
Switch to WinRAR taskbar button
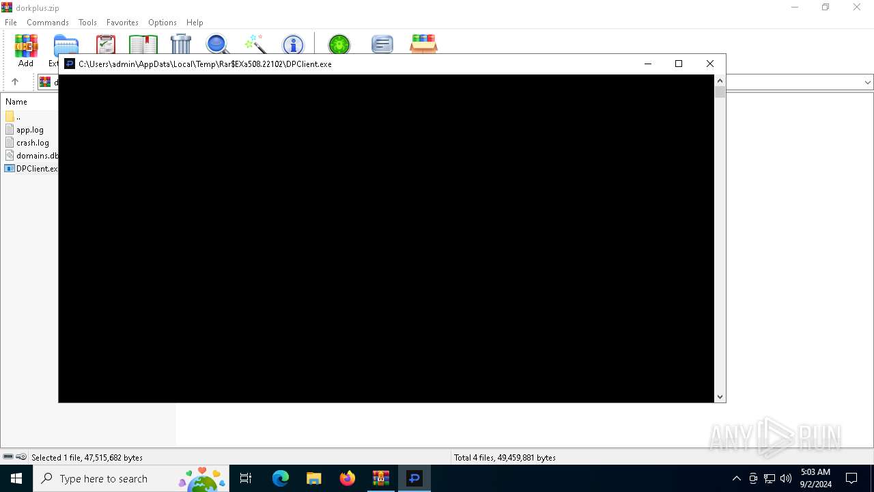pyautogui.click(x=381, y=478)
